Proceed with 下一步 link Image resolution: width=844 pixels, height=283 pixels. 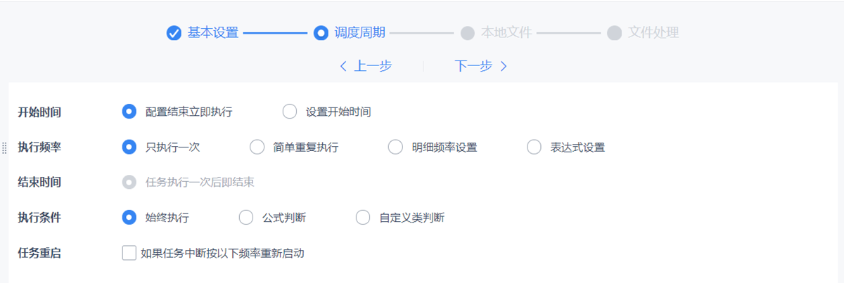(480, 66)
